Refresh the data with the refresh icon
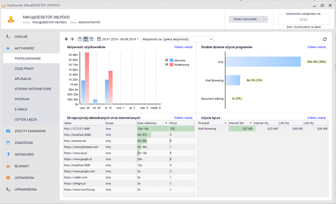Image resolution: width=336 pixels, height=204 pixels. tap(325, 39)
